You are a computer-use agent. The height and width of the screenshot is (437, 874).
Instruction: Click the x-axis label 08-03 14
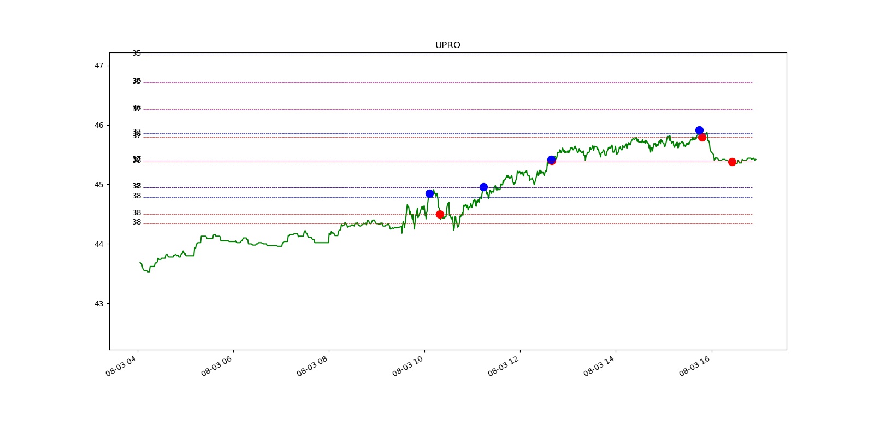599,366
